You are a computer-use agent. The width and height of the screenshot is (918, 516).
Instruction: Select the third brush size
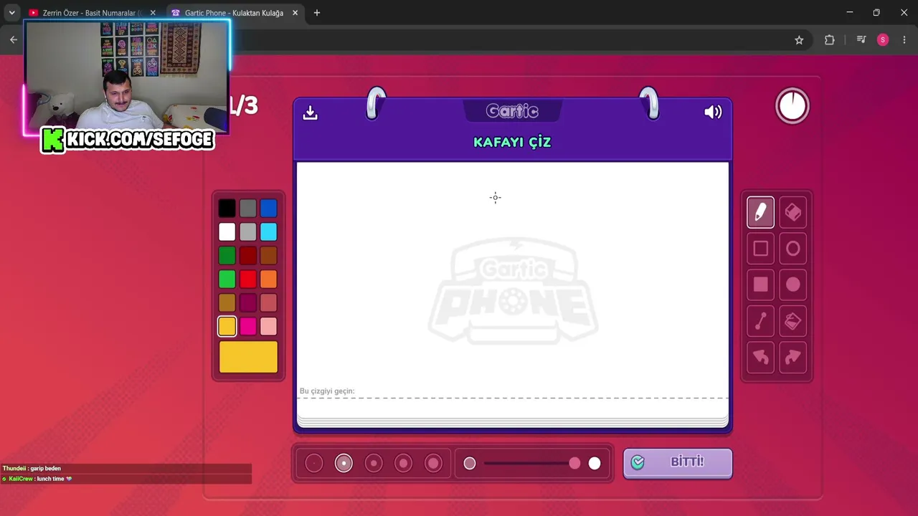(x=374, y=464)
